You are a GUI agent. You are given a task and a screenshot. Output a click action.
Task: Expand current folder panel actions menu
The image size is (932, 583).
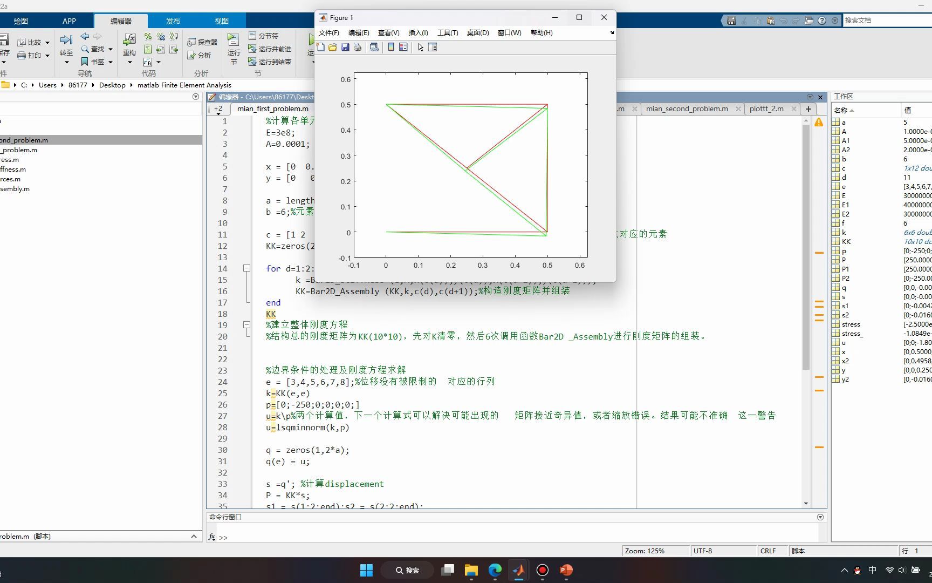pyautogui.click(x=196, y=97)
